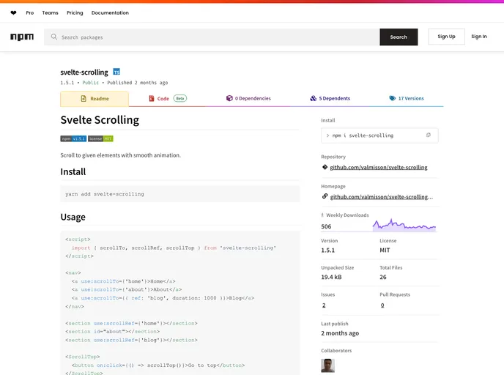This screenshot has height=375, width=504.
Task: Click the magnifier icon in search box
Action: 54,37
